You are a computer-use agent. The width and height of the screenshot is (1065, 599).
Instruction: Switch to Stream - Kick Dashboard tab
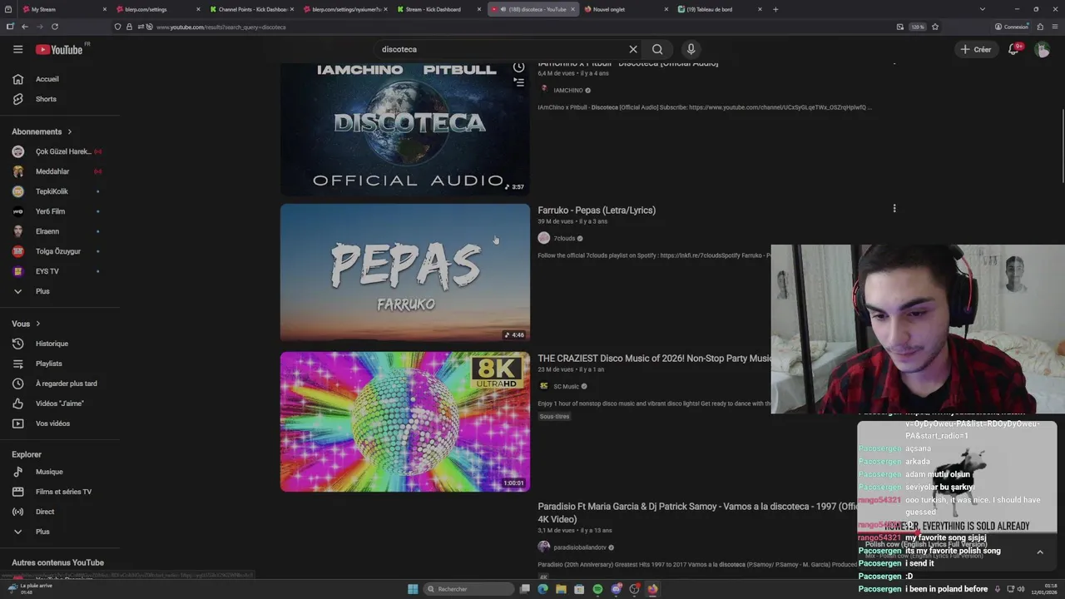point(438,9)
